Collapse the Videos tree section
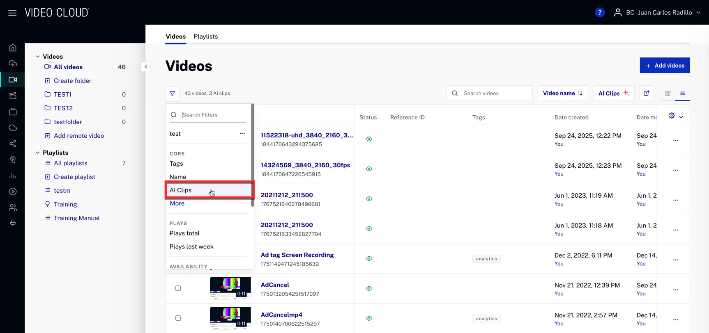709x333 pixels. click(x=38, y=57)
